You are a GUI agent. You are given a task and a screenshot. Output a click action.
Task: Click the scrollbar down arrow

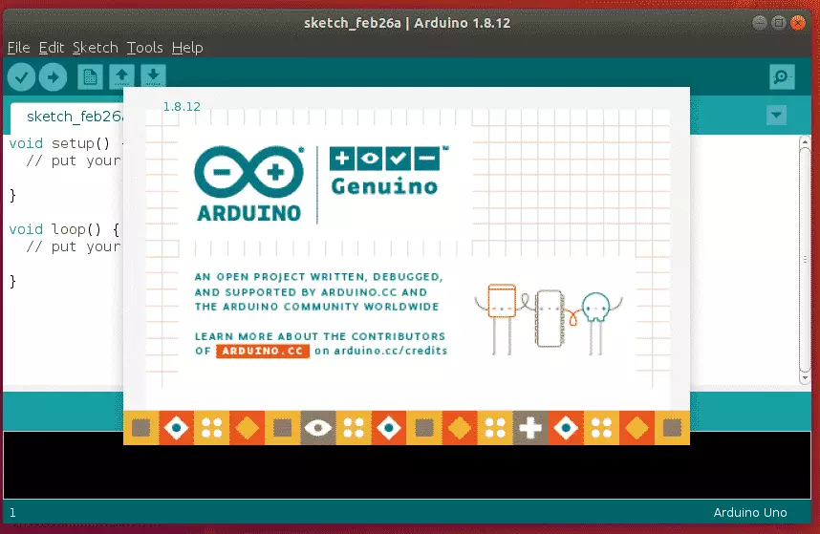(805, 377)
